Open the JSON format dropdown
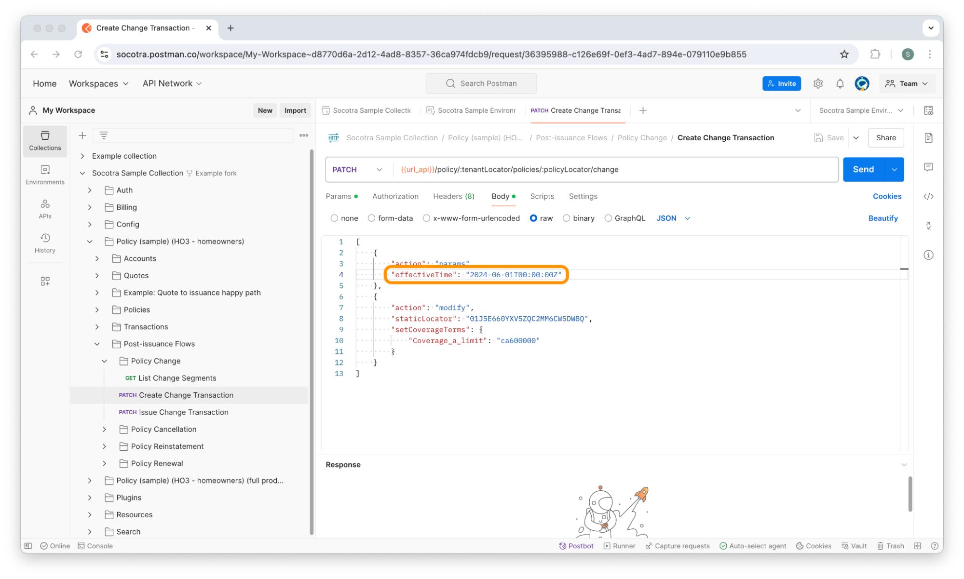The width and height of the screenshot is (964, 579). (673, 218)
